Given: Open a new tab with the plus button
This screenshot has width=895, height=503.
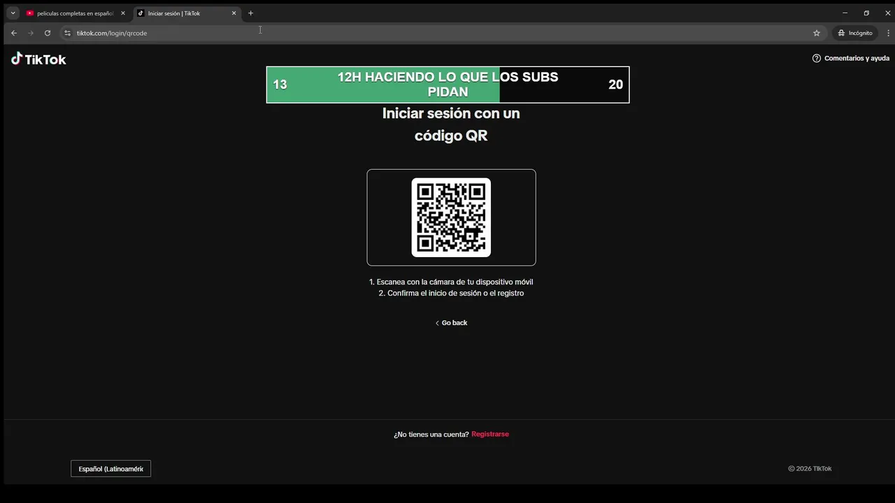Looking at the screenshot, I should 251,13.
